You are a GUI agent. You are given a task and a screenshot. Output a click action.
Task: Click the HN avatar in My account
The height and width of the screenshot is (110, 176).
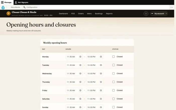click(x=152, y=14)
